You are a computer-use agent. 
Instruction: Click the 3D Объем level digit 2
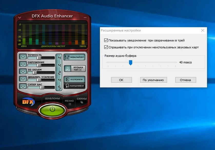coord(59,73)
